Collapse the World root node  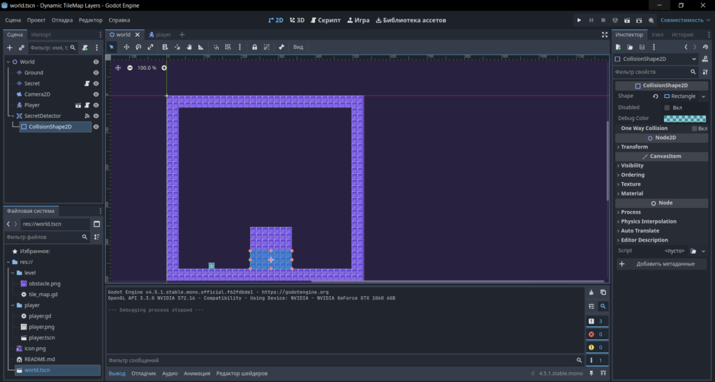8,62
